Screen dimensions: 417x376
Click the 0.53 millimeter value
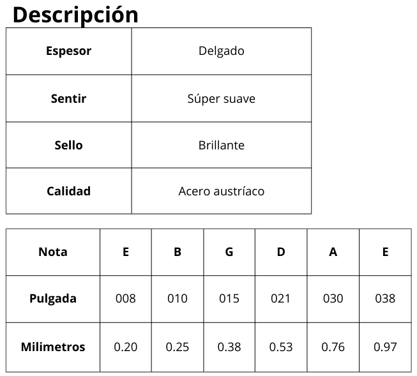[x=281, y=347]
